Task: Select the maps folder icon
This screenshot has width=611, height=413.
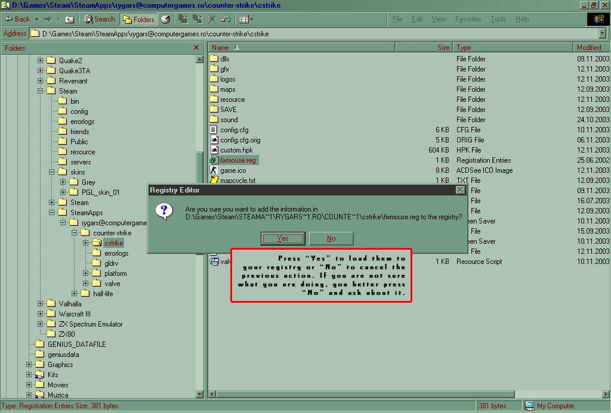Action: tap(214, 89)
